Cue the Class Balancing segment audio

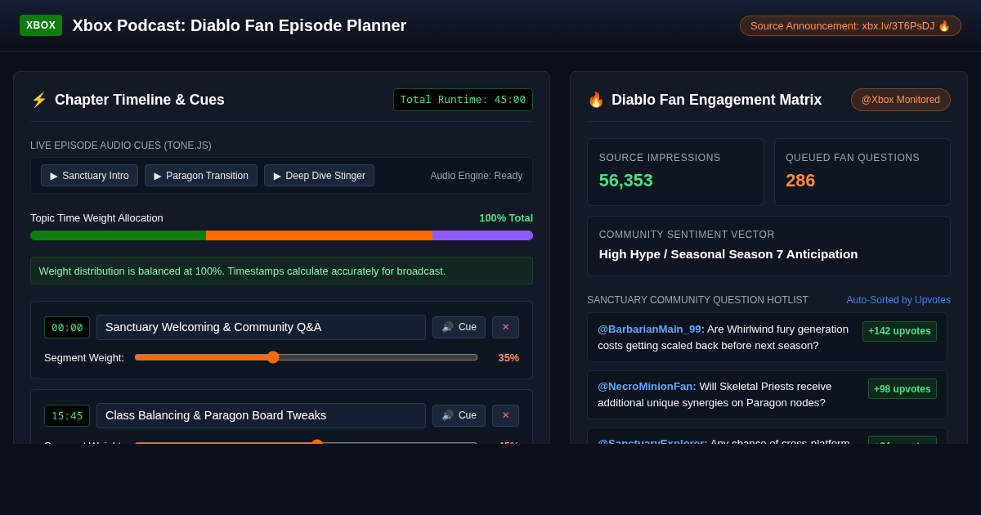459,415
